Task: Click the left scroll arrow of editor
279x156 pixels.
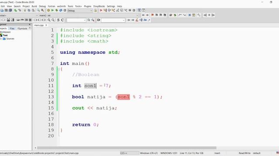Action: (35, 148)
